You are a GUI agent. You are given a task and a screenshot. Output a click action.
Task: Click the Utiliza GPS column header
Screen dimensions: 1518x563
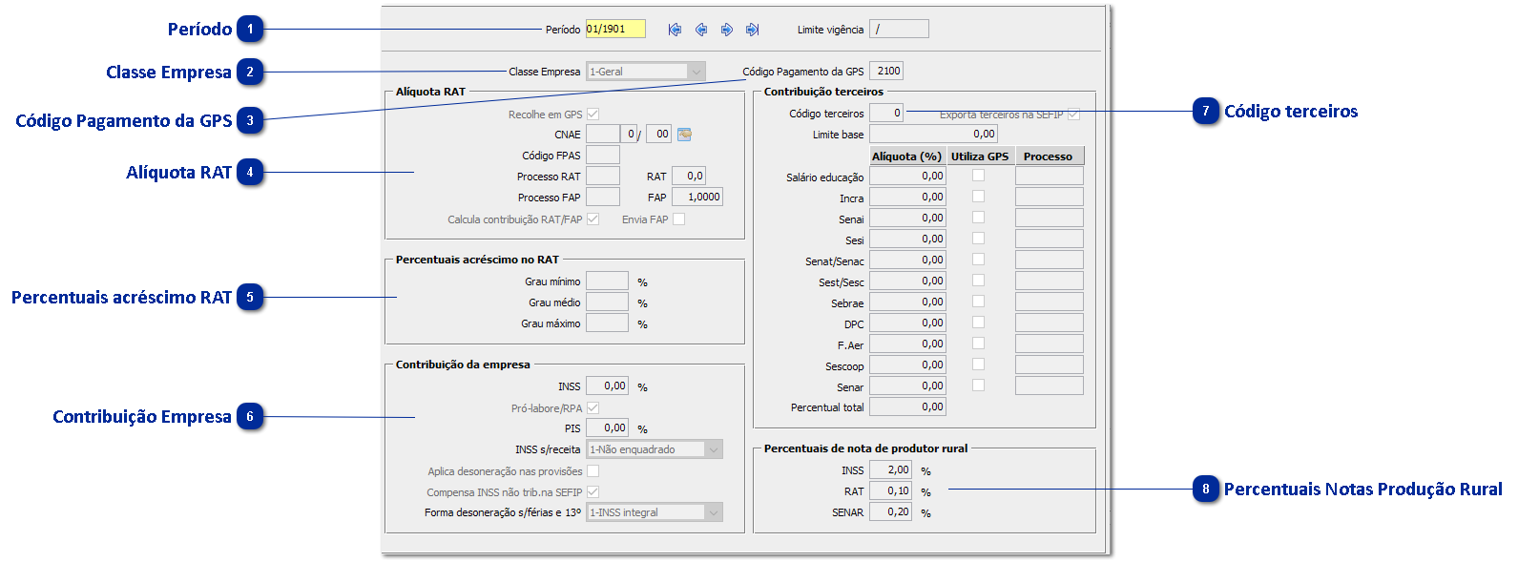click(979, 156)
